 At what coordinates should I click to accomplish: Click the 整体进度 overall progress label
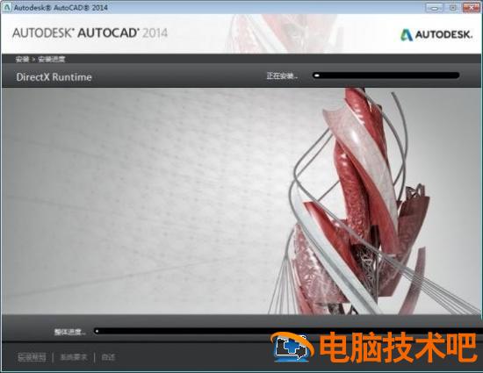pos(70,332)
